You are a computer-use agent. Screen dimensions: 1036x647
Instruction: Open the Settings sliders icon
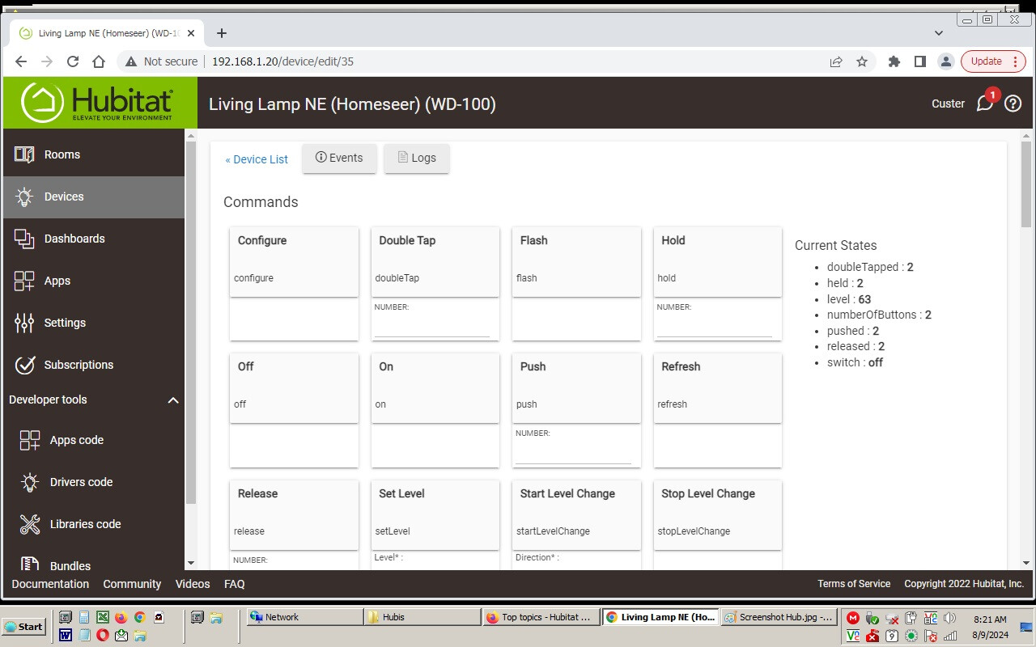click(x=24, y=323)
